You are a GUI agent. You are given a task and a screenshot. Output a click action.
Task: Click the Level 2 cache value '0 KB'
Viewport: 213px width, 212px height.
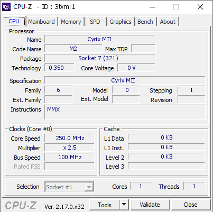click(166, 156)
